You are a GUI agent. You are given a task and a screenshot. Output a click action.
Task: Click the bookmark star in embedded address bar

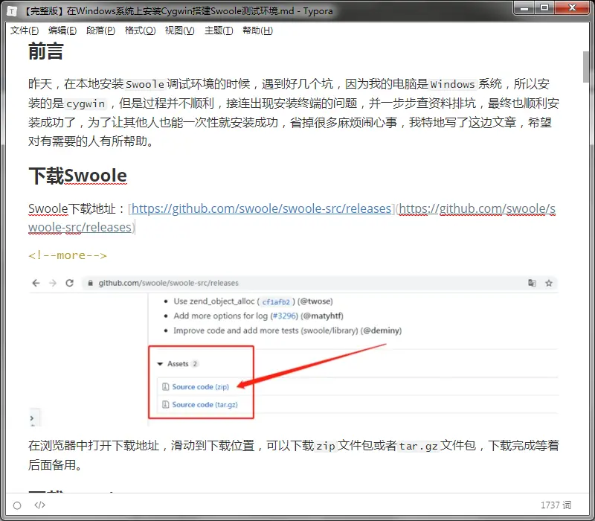coord(549,283)
